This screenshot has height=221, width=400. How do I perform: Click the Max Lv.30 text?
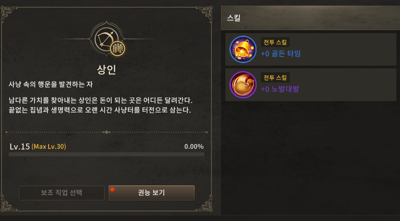(49, 147)
